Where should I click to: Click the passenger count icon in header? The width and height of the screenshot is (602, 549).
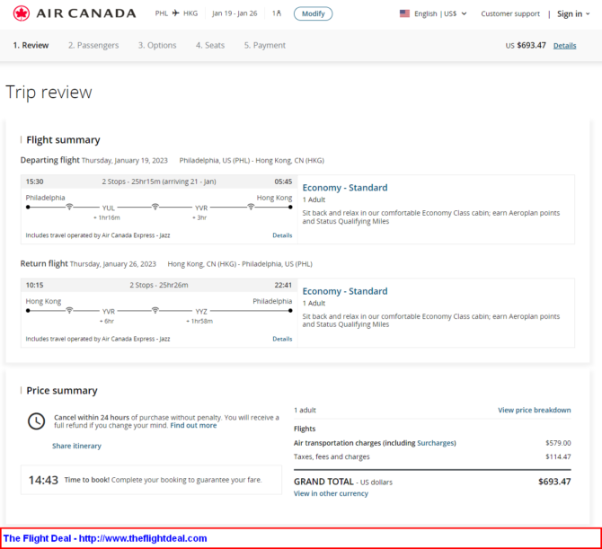pyautogui.click(x=277, y=13)
